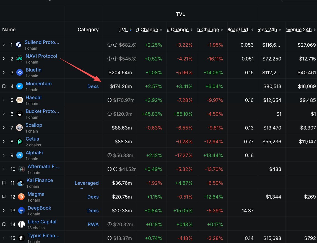Click the $40,461 revenue value for Bluefin
Viewport: 317px width, 243px height.
point(306,72)
